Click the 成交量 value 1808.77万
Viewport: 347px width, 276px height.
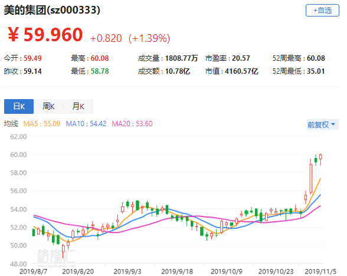pos(182,58)
